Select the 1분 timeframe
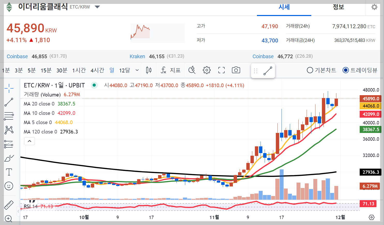 6,70
